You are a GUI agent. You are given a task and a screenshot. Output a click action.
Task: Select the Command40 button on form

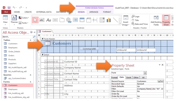tap(89, 49)
